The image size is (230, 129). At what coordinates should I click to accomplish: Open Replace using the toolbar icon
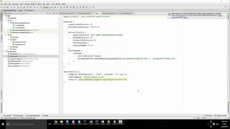click(x=31, y=7)
